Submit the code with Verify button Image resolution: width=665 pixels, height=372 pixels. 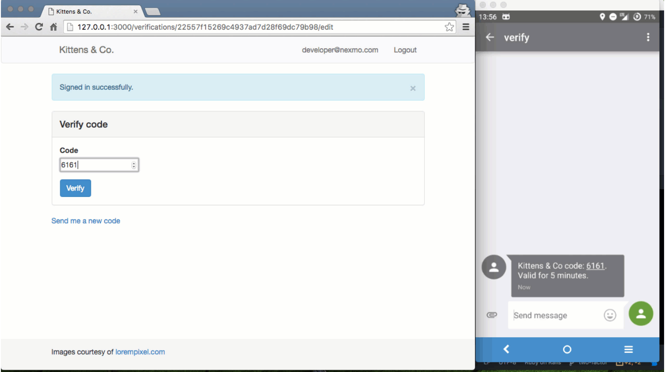pyautogui.click(x=75, y=188)
